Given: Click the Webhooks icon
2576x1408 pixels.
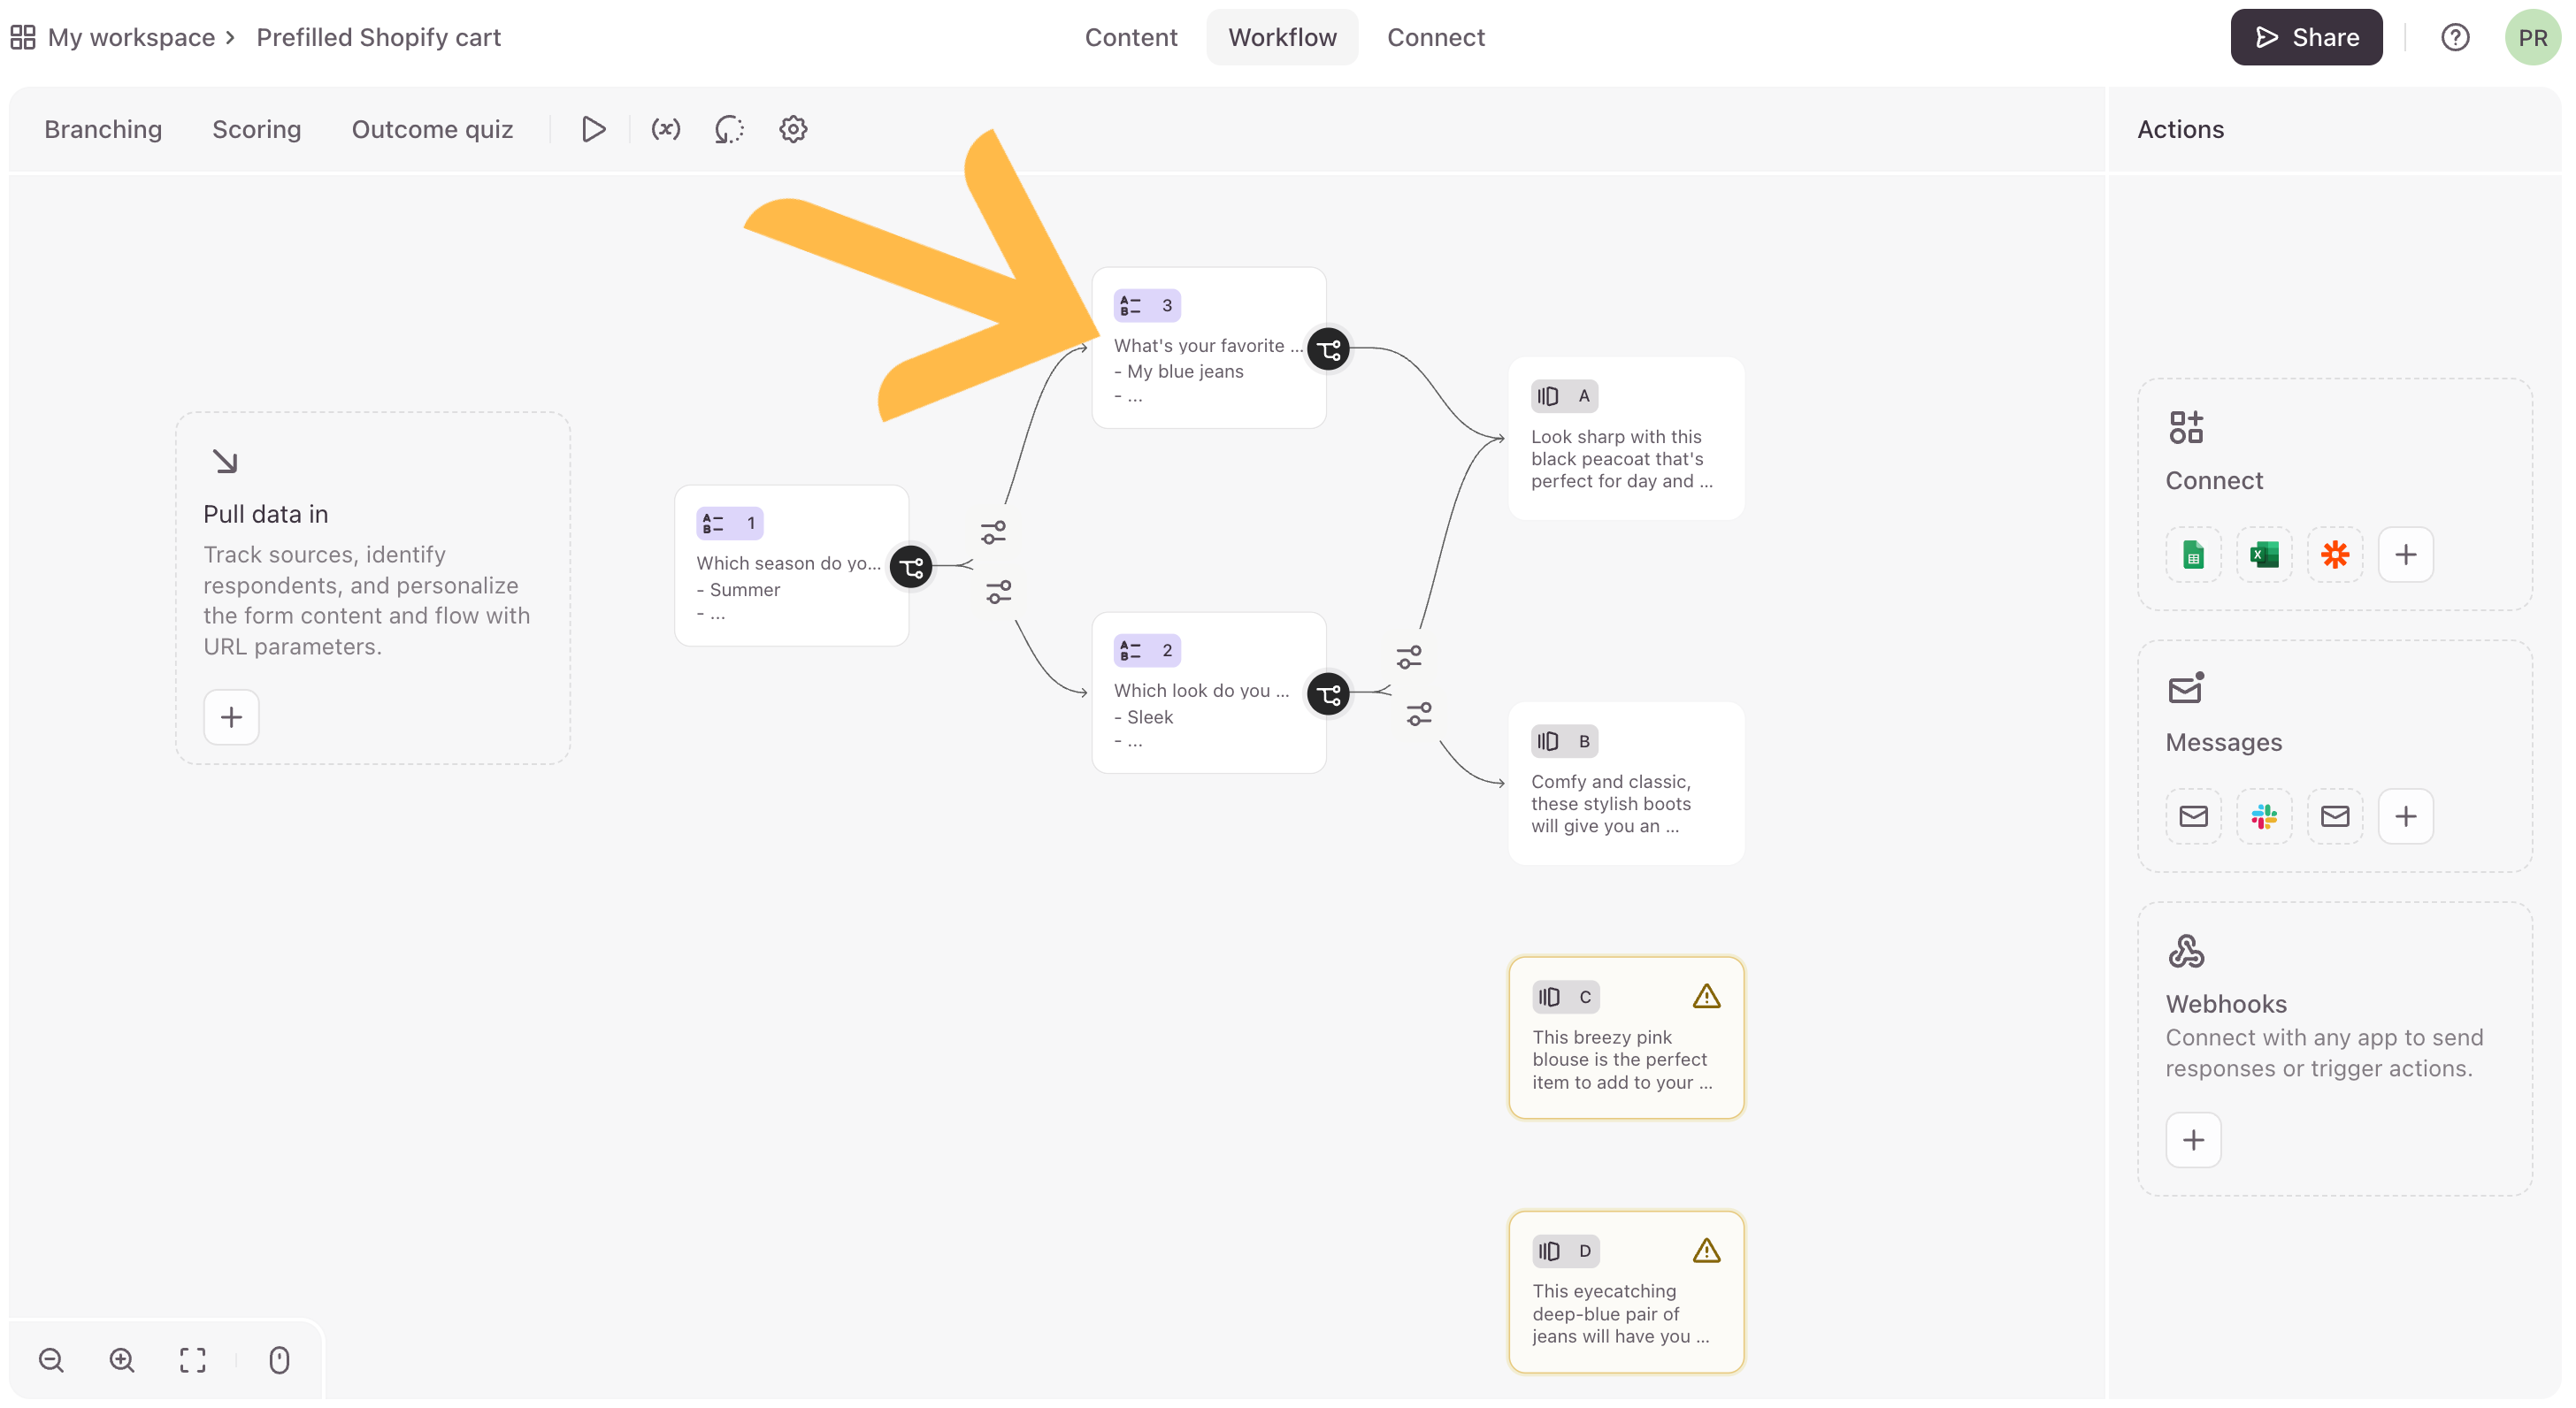Looking at the screenshot, I should click(x=2187, y=951).
